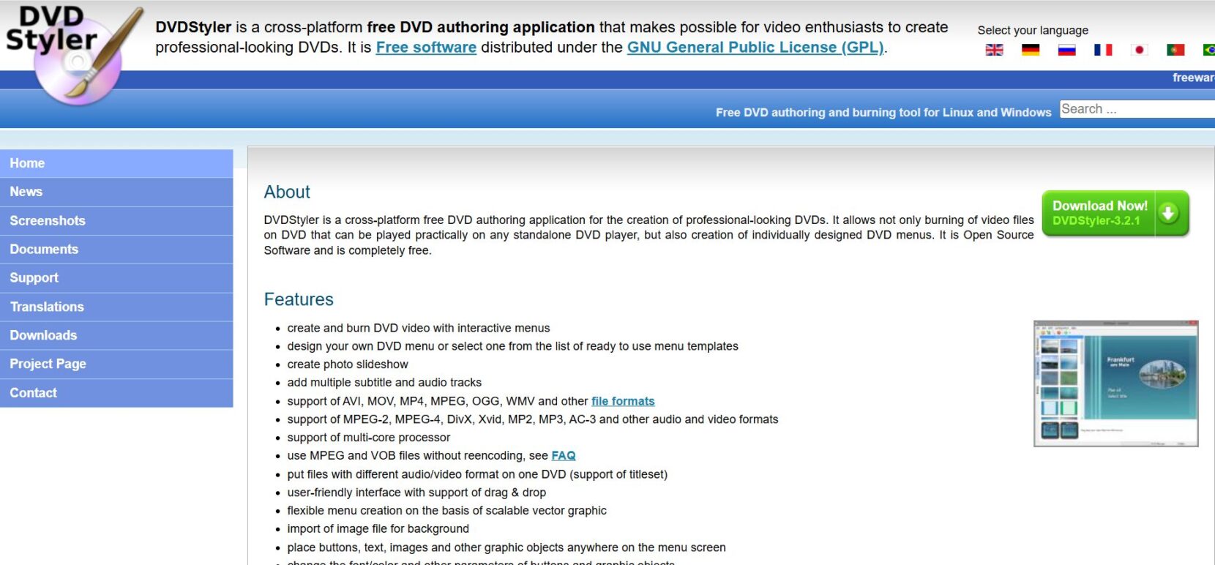Click the Download Now! DVDStyler-3.2.1 button
This screenshot has width=1215, height=565.
point(1115,213)
